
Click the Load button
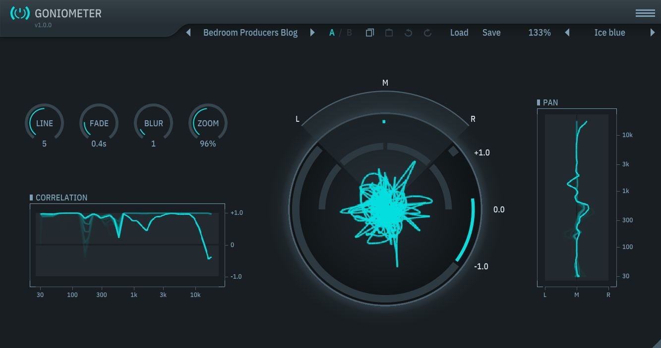click(x=459, y=33)
